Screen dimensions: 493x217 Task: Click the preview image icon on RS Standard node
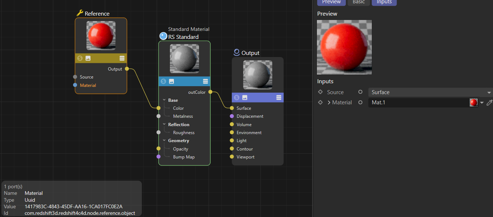pos(171,81)
